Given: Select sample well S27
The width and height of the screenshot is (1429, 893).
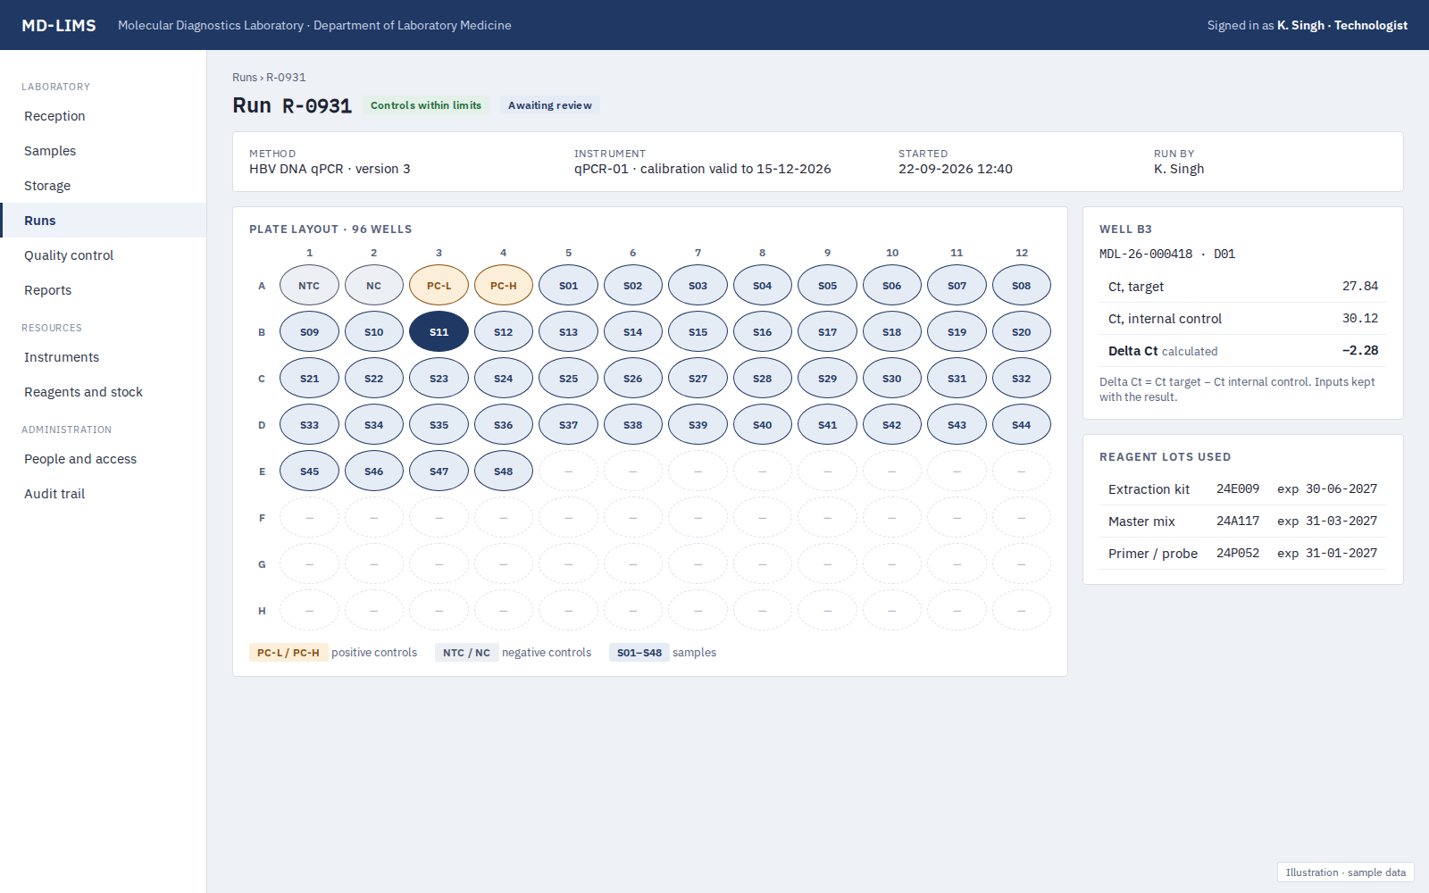Looking at the screenshot, I should [698, 379].
